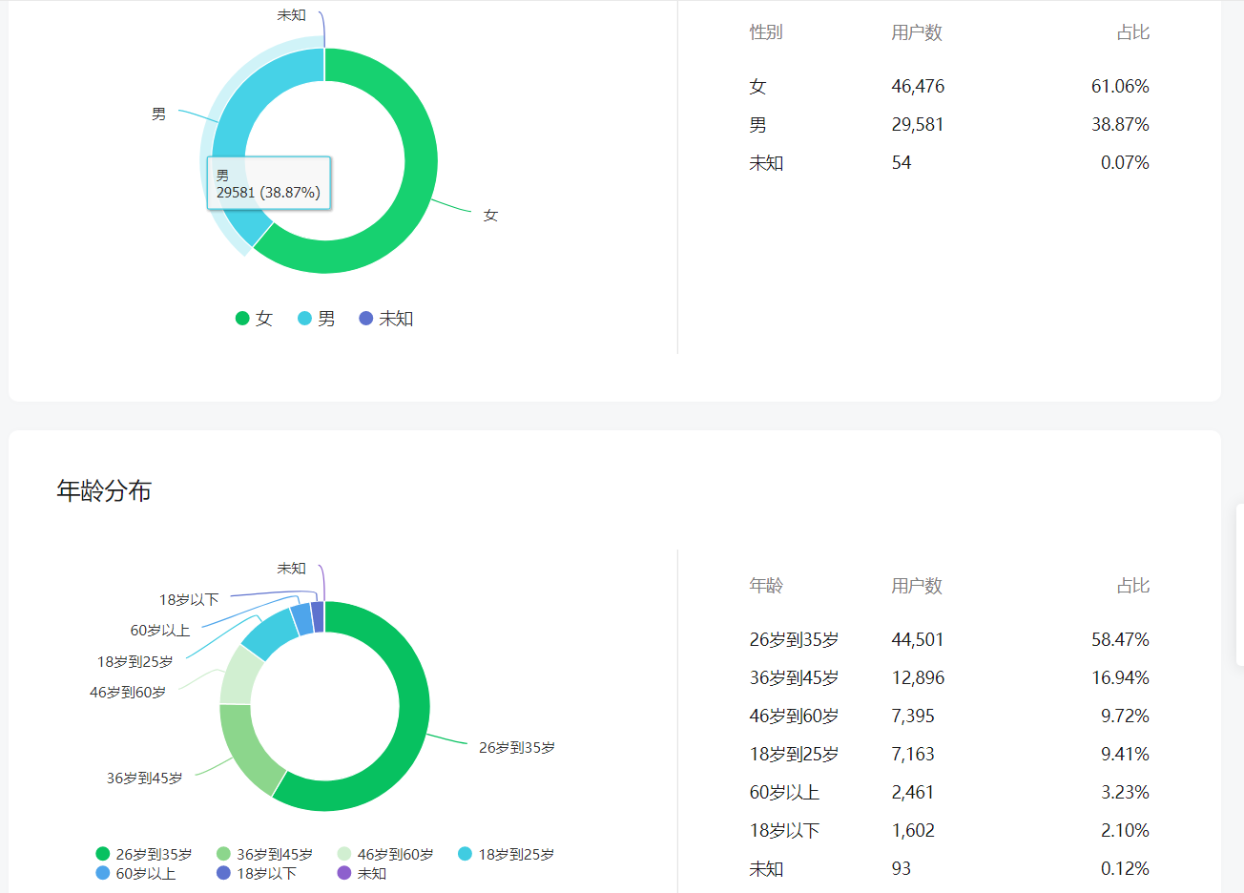This screenshot has width=1244, height=893.
Task: Click the 46岁到60岁 pale green donut segment
Action: pyautogui.click(x=238, y=677)
